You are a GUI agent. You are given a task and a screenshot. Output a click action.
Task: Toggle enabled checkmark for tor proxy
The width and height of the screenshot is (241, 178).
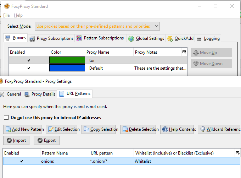click(x=29, y=60)
